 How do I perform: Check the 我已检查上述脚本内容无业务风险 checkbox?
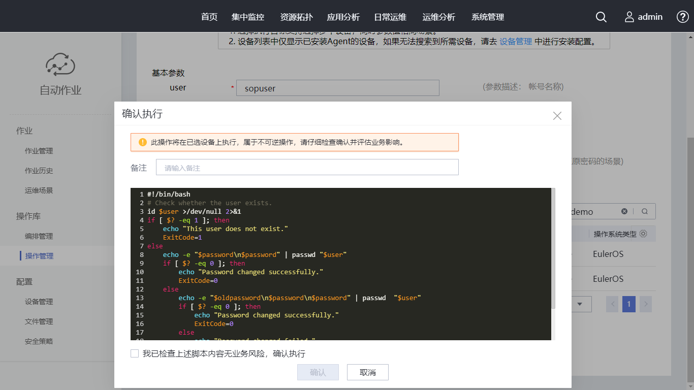pos(135,353)
